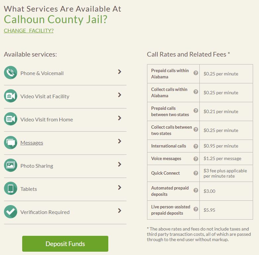Click the Video Visit at Facility camera icon
Image resolution: width=259 pixels, height=255 pixels.
coord(11,96)
